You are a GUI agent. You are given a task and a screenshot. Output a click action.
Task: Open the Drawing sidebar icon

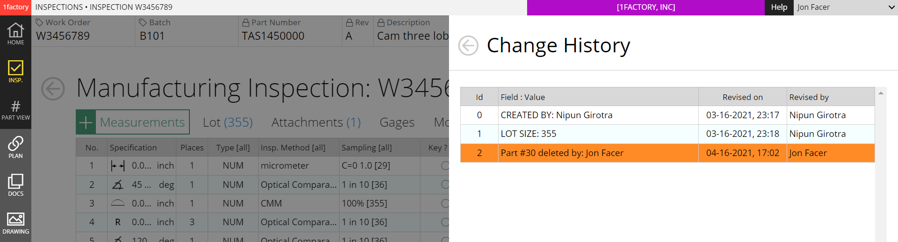point(15,223)
